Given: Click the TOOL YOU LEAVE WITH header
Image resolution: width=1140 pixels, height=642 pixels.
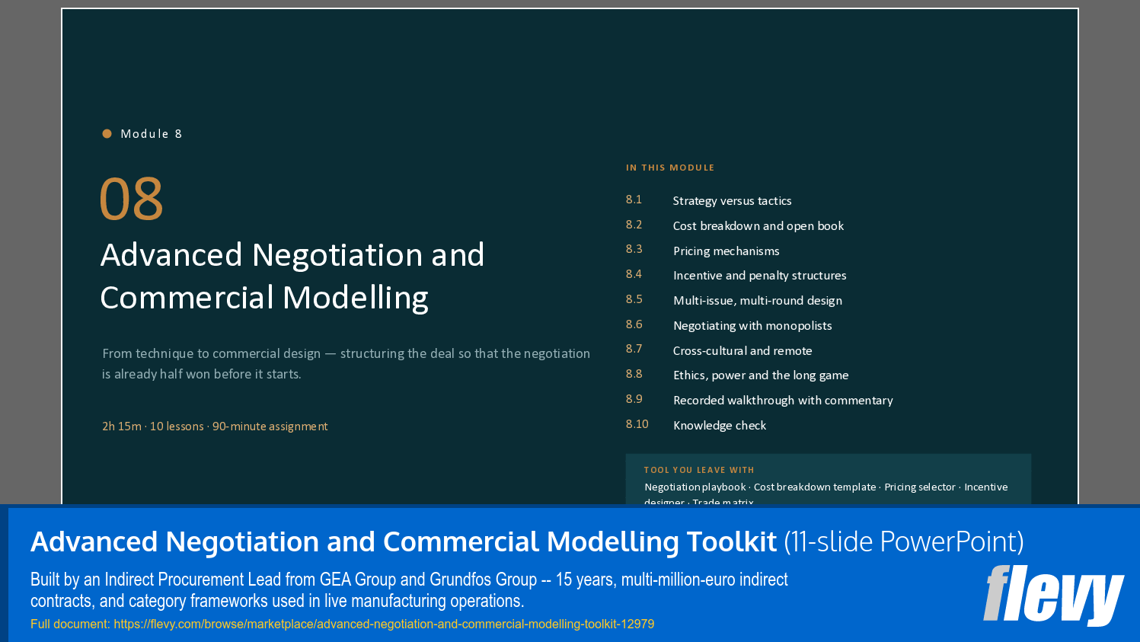Looking at the screenshot, I should (699, 470).
